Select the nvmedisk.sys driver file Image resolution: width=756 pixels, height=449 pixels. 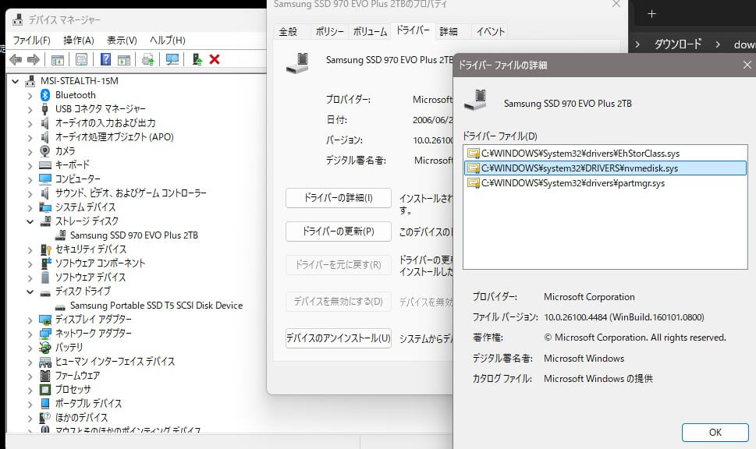pos(579,168)
